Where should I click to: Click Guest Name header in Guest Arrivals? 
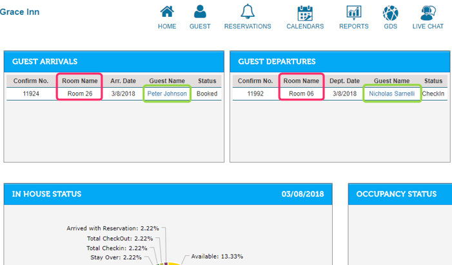[167, 81]
